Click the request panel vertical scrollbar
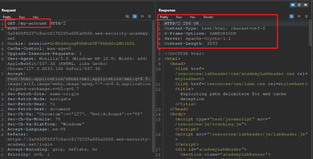313x159 pixels. (153, 86)
